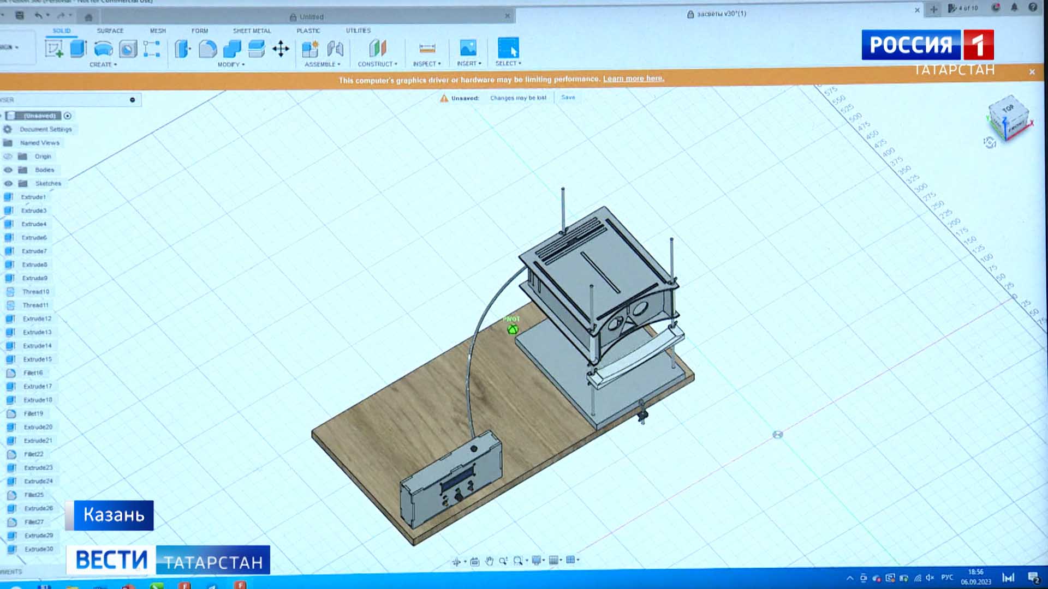Open the INSERT dropdown menu
The image size is (1048, 589).
[469, 64]
